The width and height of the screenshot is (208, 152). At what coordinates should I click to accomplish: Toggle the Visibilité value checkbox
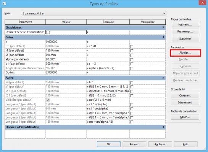(x=48, y=100)
